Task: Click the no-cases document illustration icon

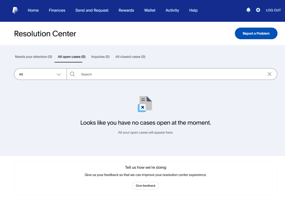Action: (x=146, y=103)
